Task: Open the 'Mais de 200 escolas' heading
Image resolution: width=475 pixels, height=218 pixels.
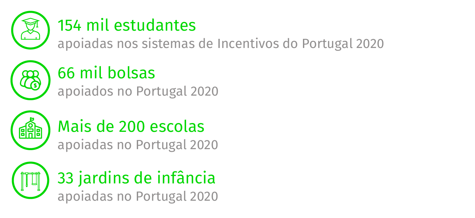Action: click(x=131, y=127)
